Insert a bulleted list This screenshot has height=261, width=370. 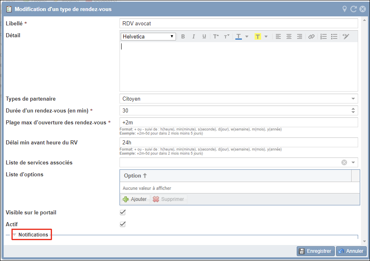click(334, 36)
